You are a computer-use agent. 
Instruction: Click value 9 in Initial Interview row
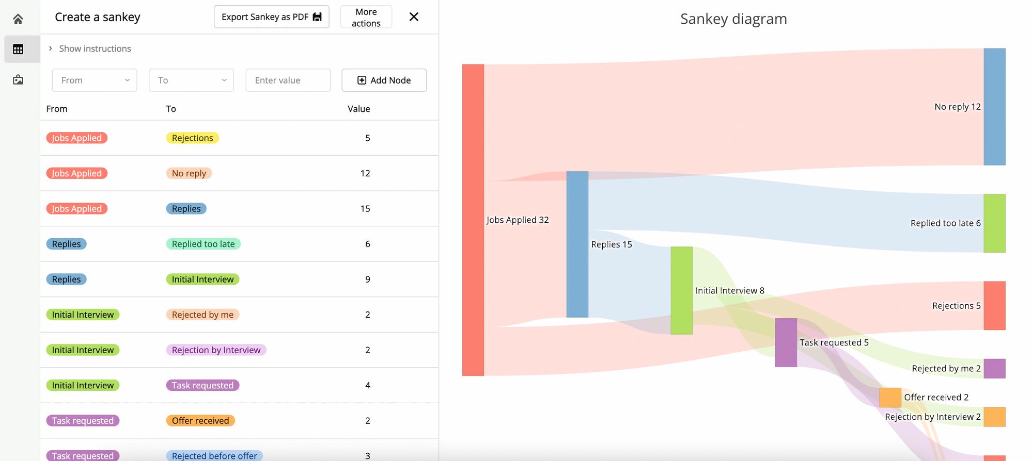[x=368, y=279]
